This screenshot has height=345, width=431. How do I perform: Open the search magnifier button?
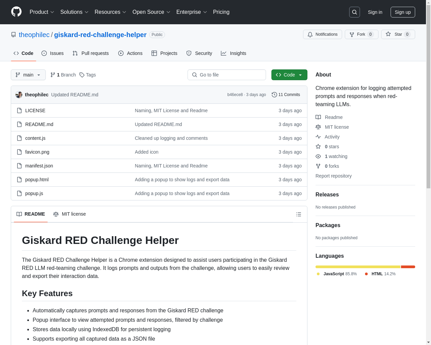coord(355,12)
